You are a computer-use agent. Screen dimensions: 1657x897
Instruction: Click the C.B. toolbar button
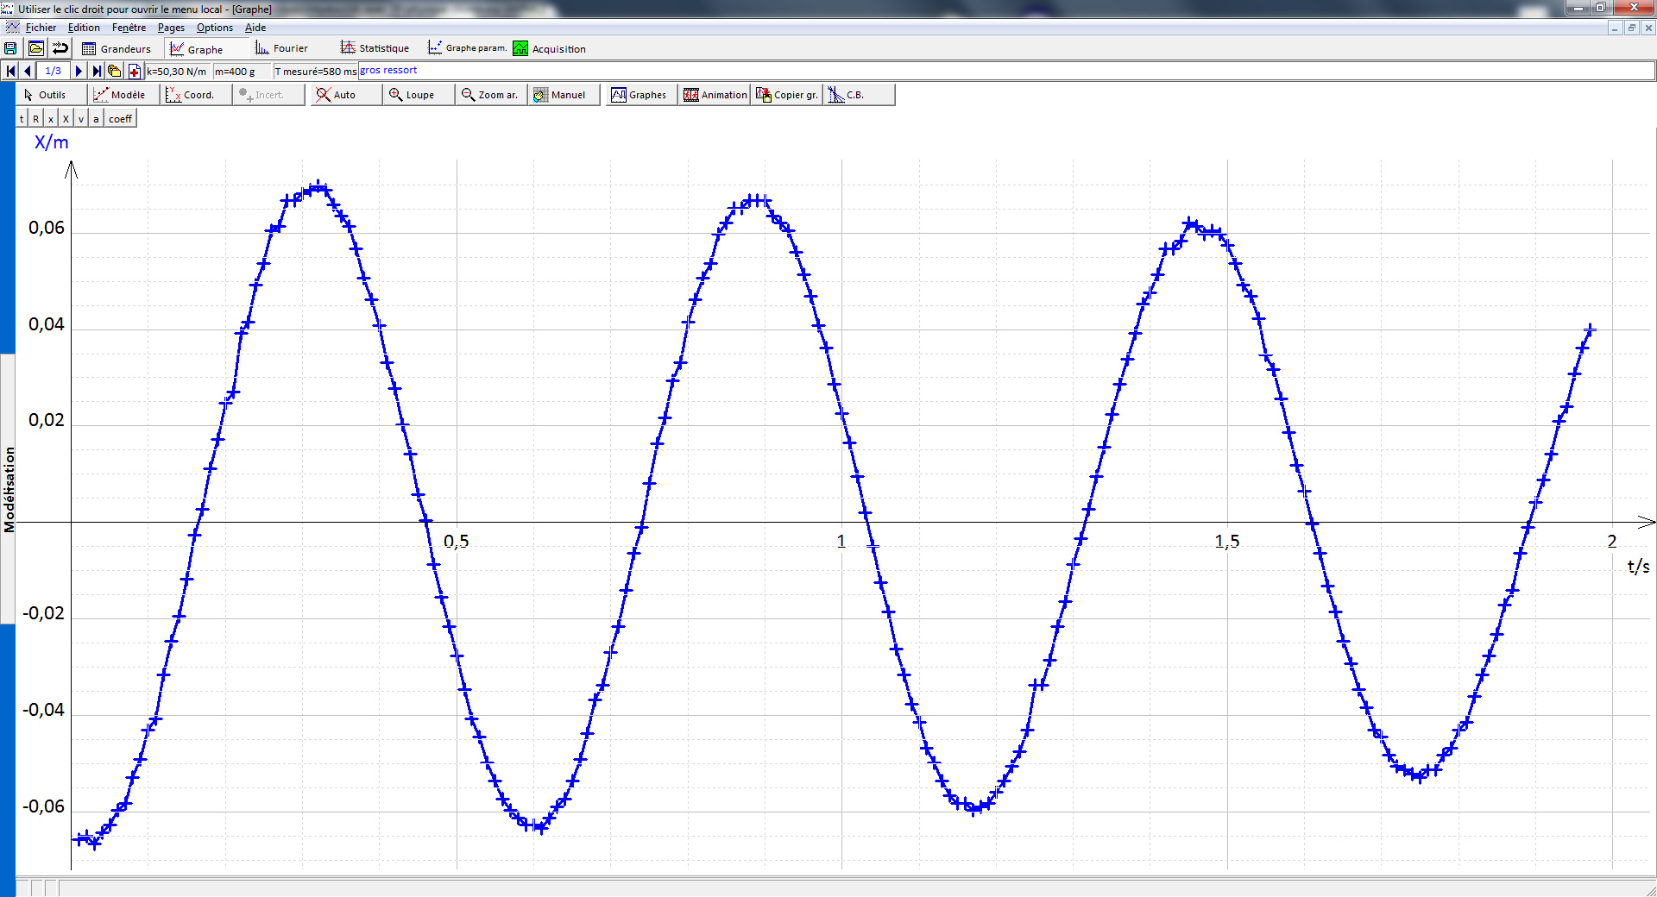click(859, 95)
